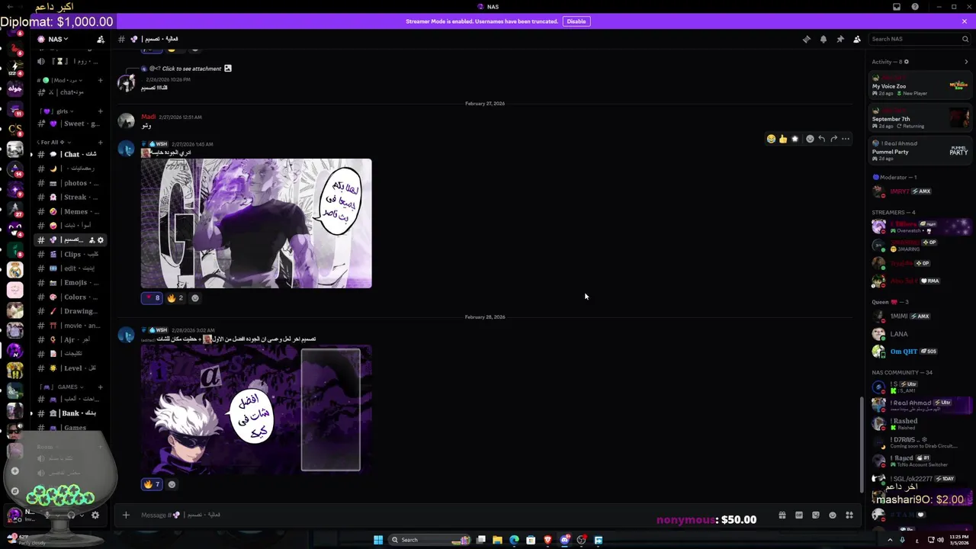The image size is (976, 549).
Task: Open invite people icon beside NAS
Action: pos(101,39)
